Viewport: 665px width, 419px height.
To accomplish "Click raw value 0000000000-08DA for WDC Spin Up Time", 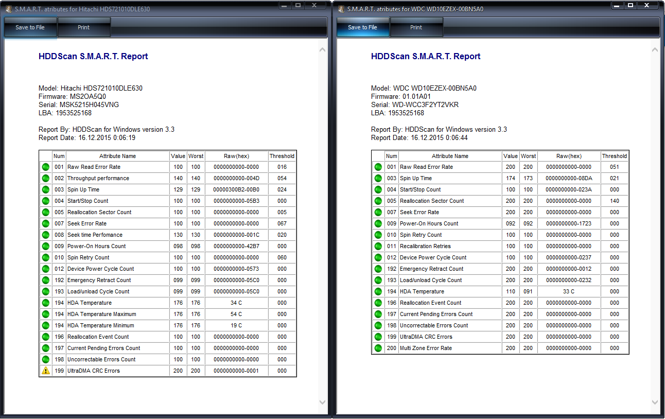I will pos(569,178).
